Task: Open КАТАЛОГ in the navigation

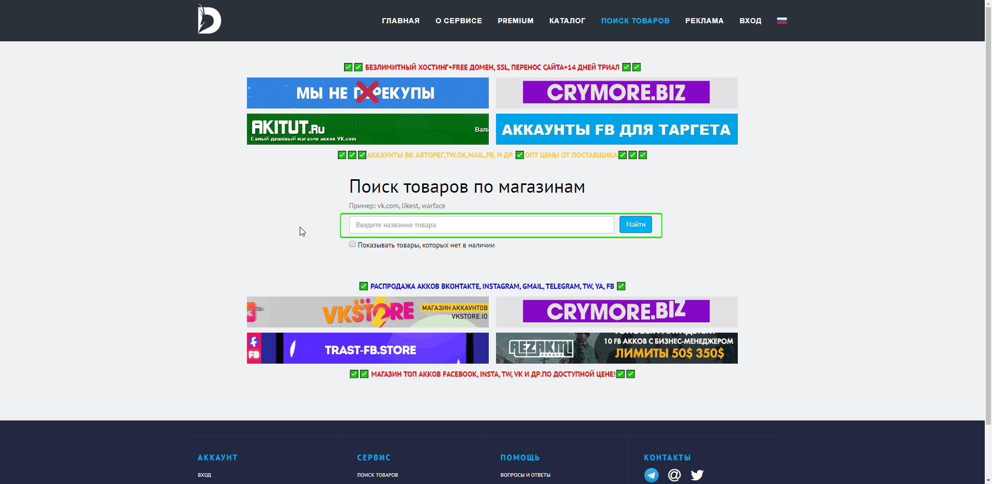Action: coord(567,21)
